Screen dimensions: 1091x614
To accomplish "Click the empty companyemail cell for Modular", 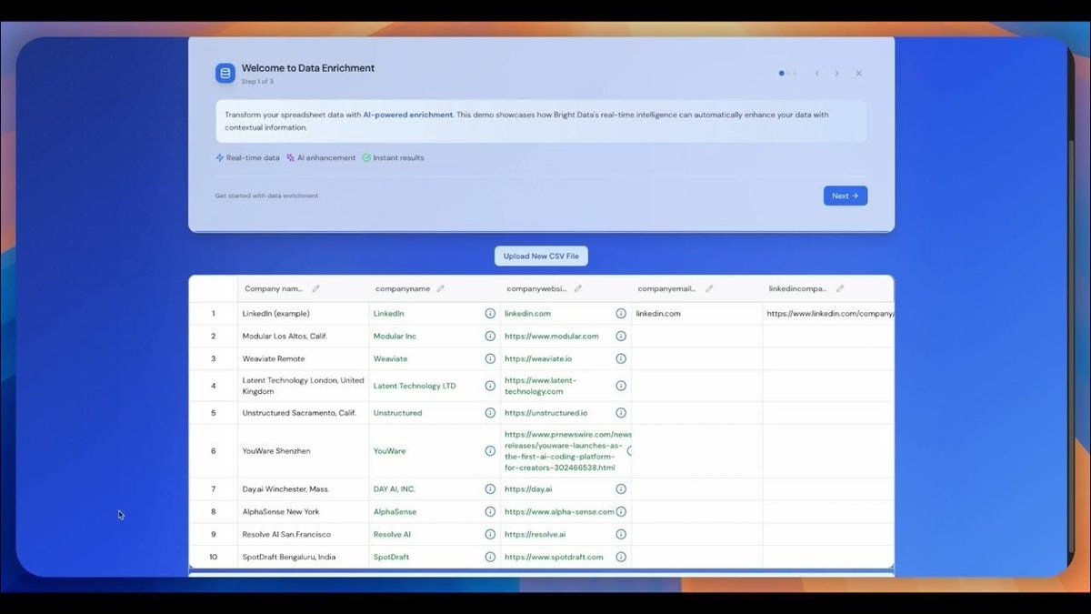I will coord(697,336).
